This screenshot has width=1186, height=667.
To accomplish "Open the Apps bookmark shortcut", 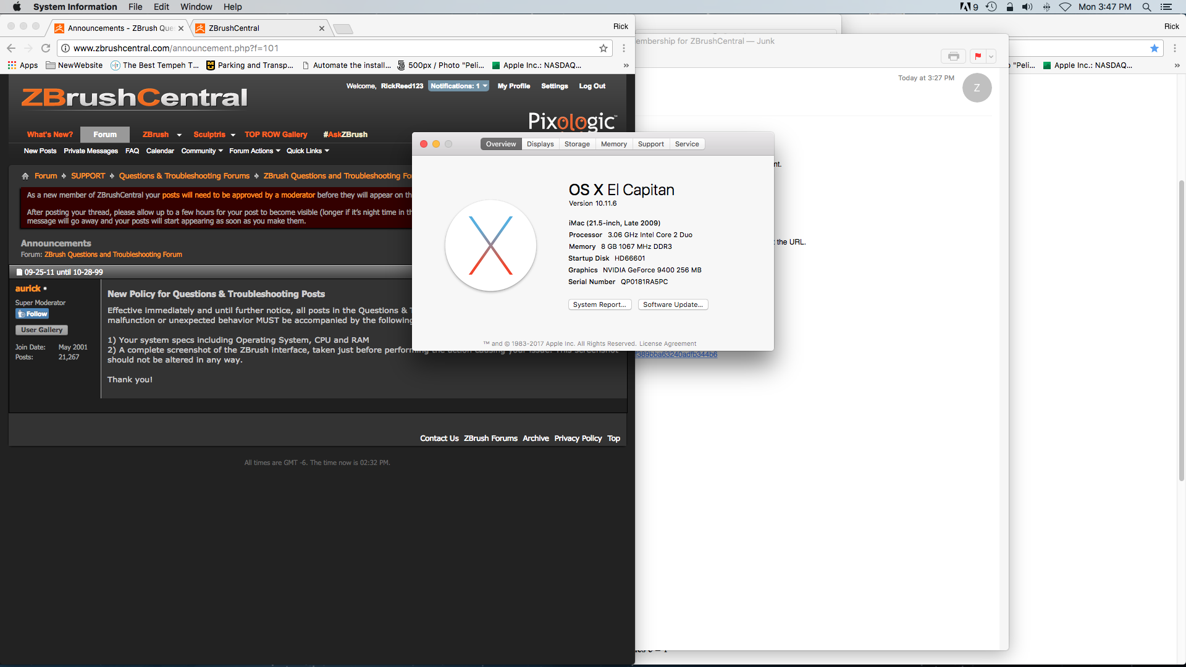I will pyautogui.click(x=23, y=65).
